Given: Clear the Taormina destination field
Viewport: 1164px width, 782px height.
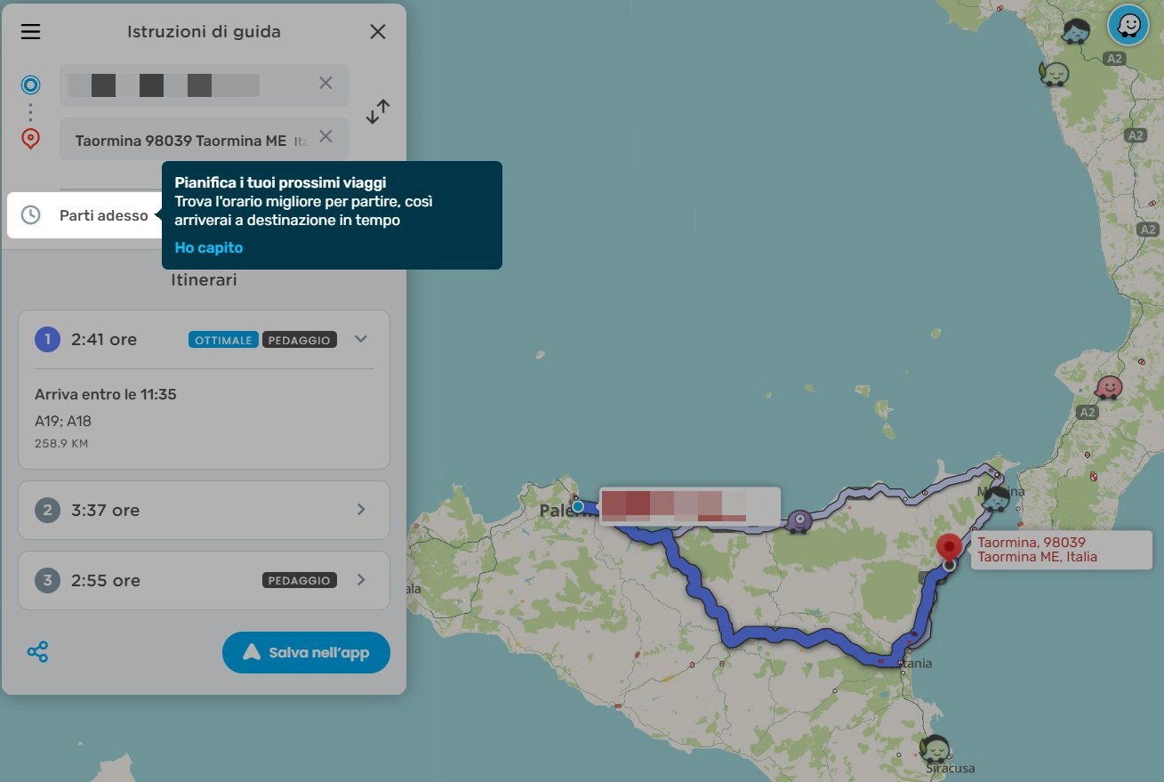Looking at the screenshot, I should pyautogui.click(x=325, y=136).
